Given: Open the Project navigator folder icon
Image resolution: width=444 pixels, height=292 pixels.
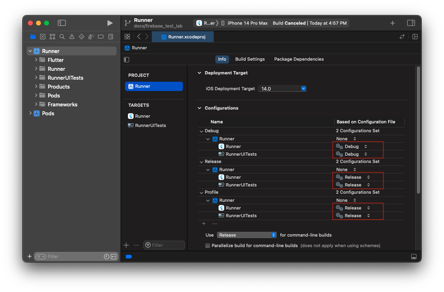Looking at the screenshot, I should [33, 37].
